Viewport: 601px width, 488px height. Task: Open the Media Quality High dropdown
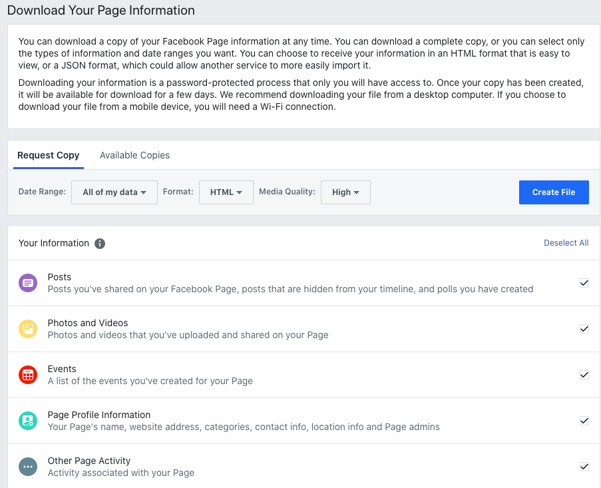[x=345, y=192]
